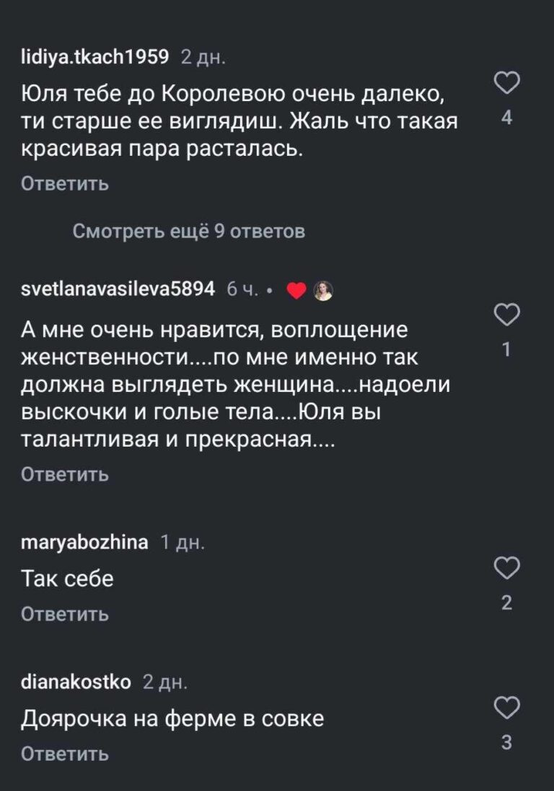
Task: Like svetlanavasileva5894's comment with the heart
Action: pos(506,315)
